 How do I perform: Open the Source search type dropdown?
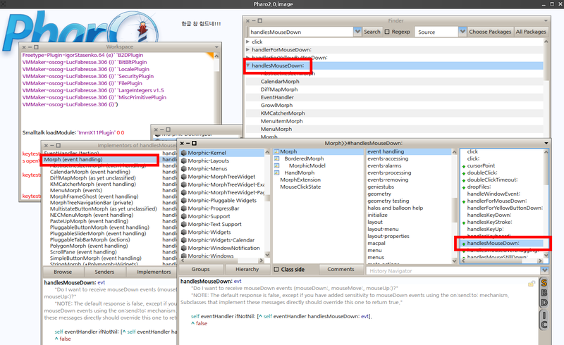pos(462,32)
